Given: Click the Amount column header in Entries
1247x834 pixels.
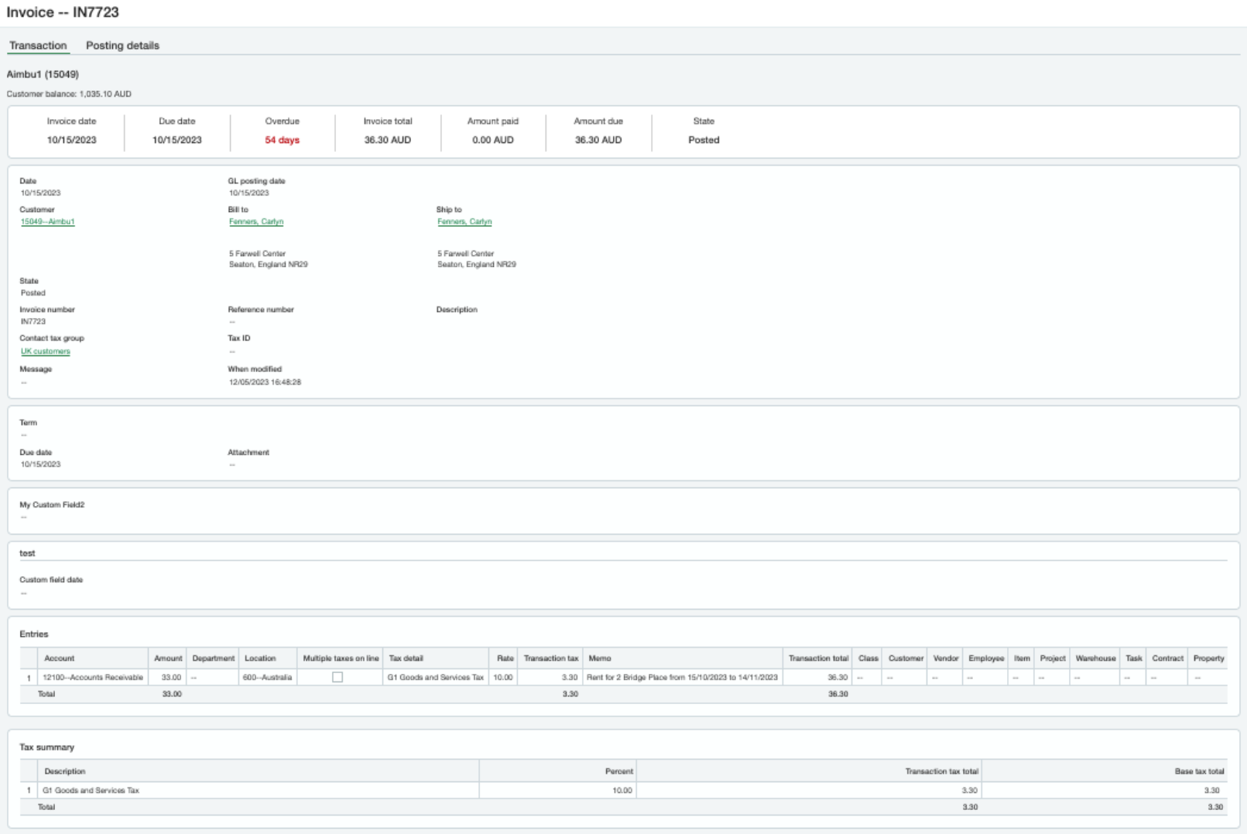Looking at the screenshot, I should (x=168, y=658).
